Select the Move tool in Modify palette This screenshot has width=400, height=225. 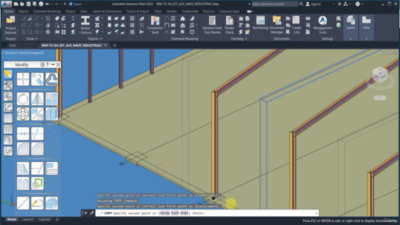(x=23, y=79)
